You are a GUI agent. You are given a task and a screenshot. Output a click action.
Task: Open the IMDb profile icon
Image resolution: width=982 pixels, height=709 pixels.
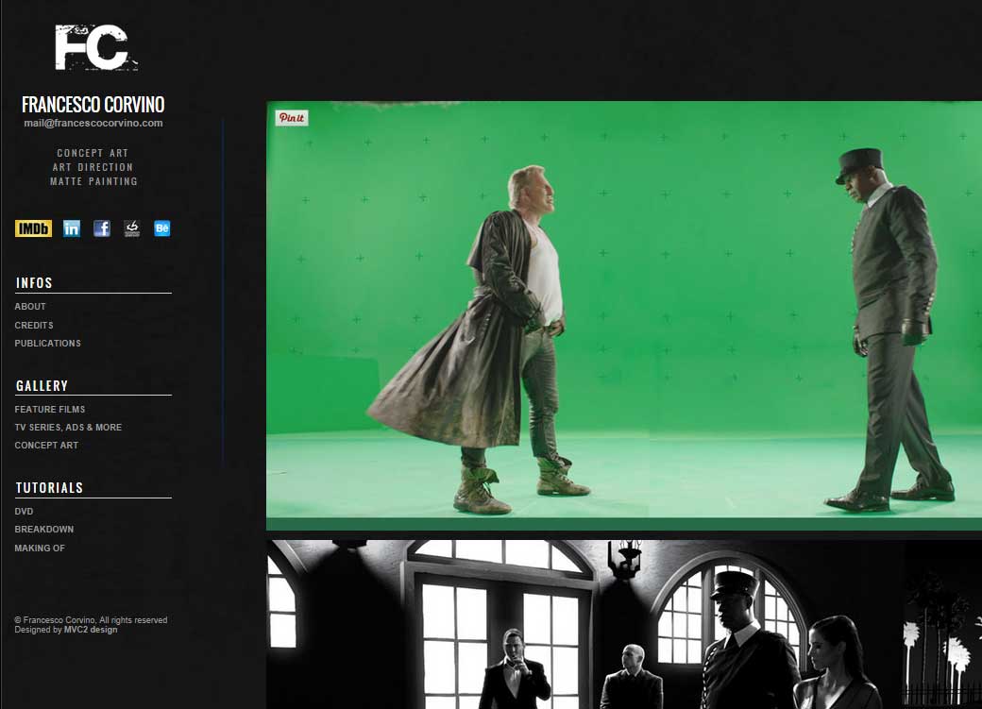[x=33, y=228]
